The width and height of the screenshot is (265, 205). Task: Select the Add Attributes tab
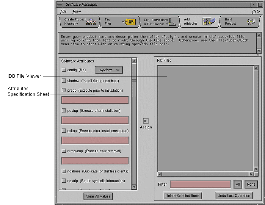click(199, 22)
